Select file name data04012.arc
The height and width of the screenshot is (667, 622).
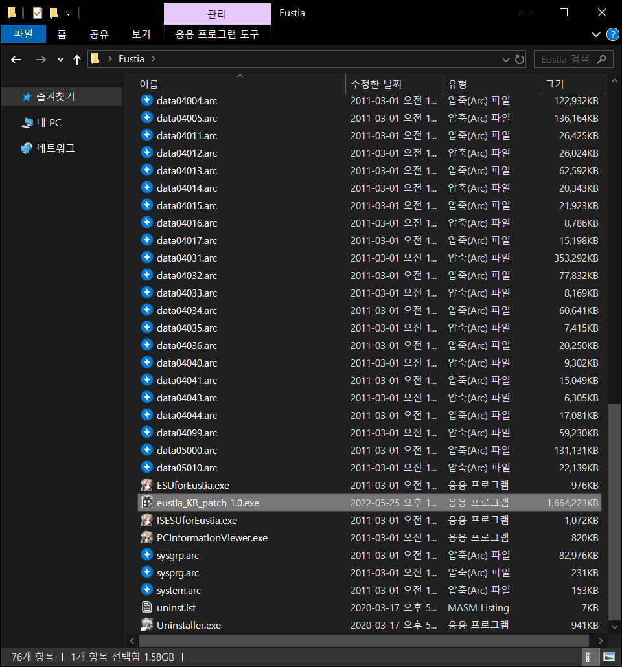[x=187, y=153]
